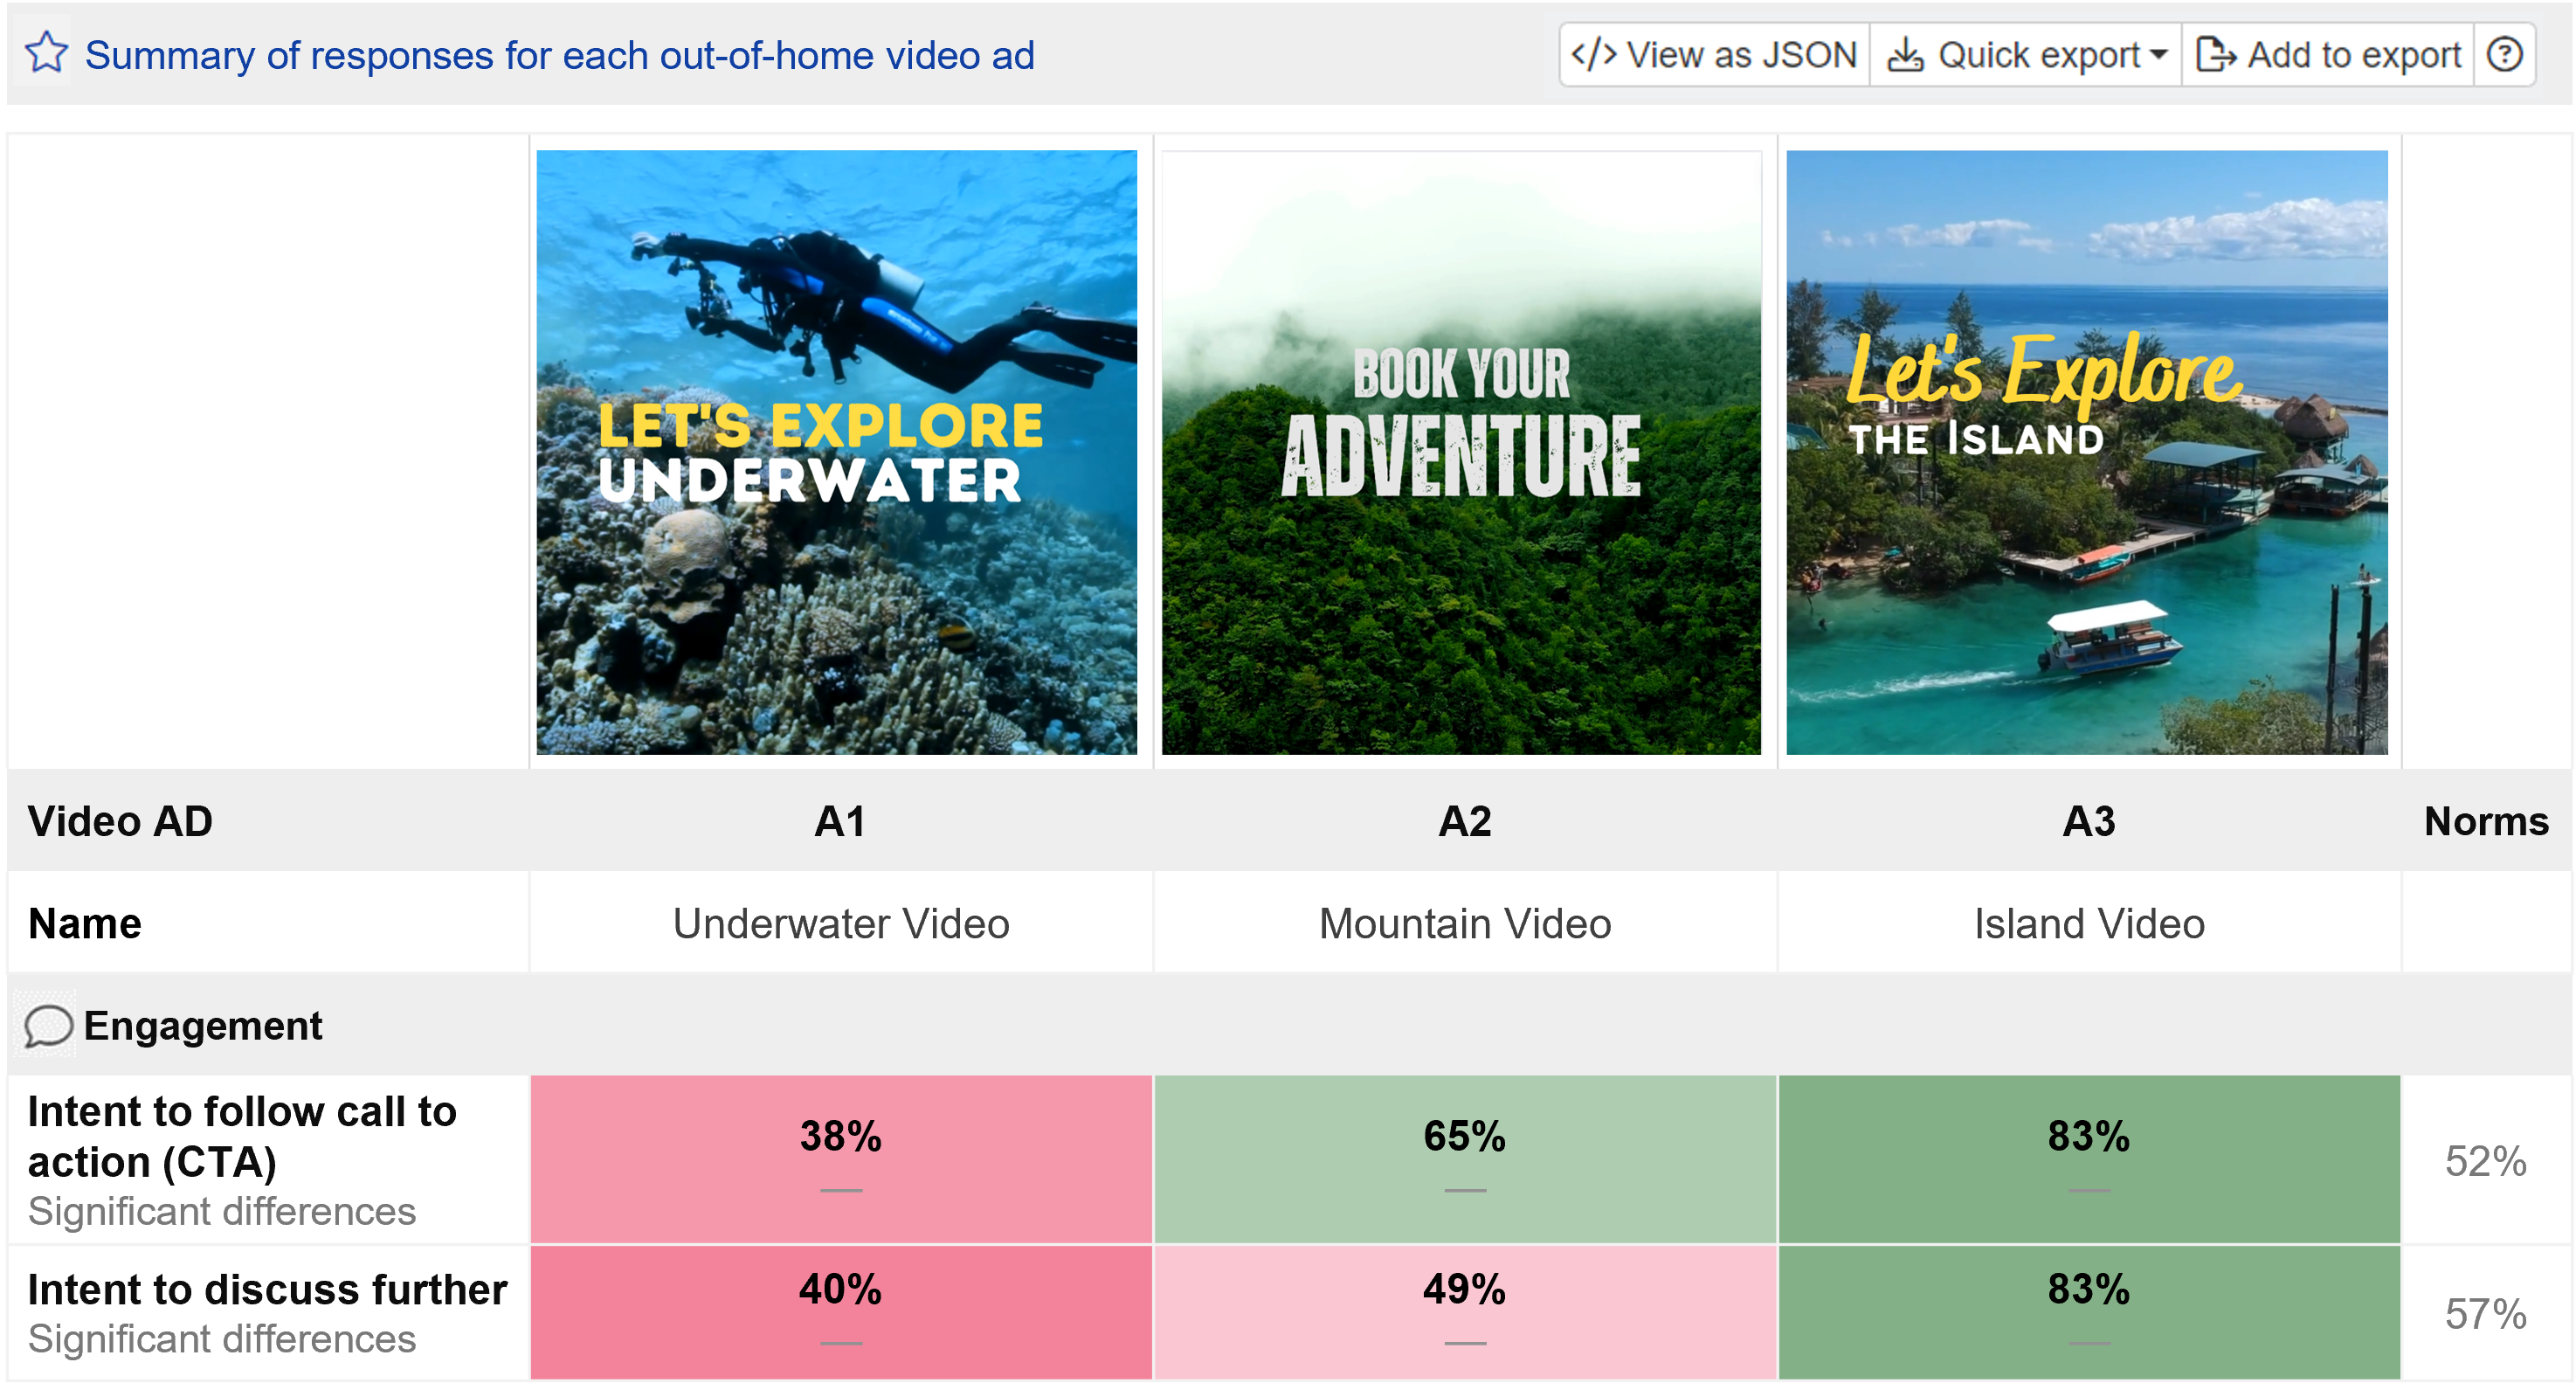The image size is (2576, 1390).
Task: Select the A1 column header
Action: (840, 821)
